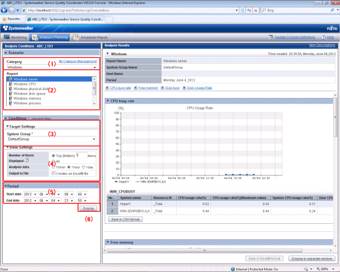Click the number of items input field

(81, 155)
